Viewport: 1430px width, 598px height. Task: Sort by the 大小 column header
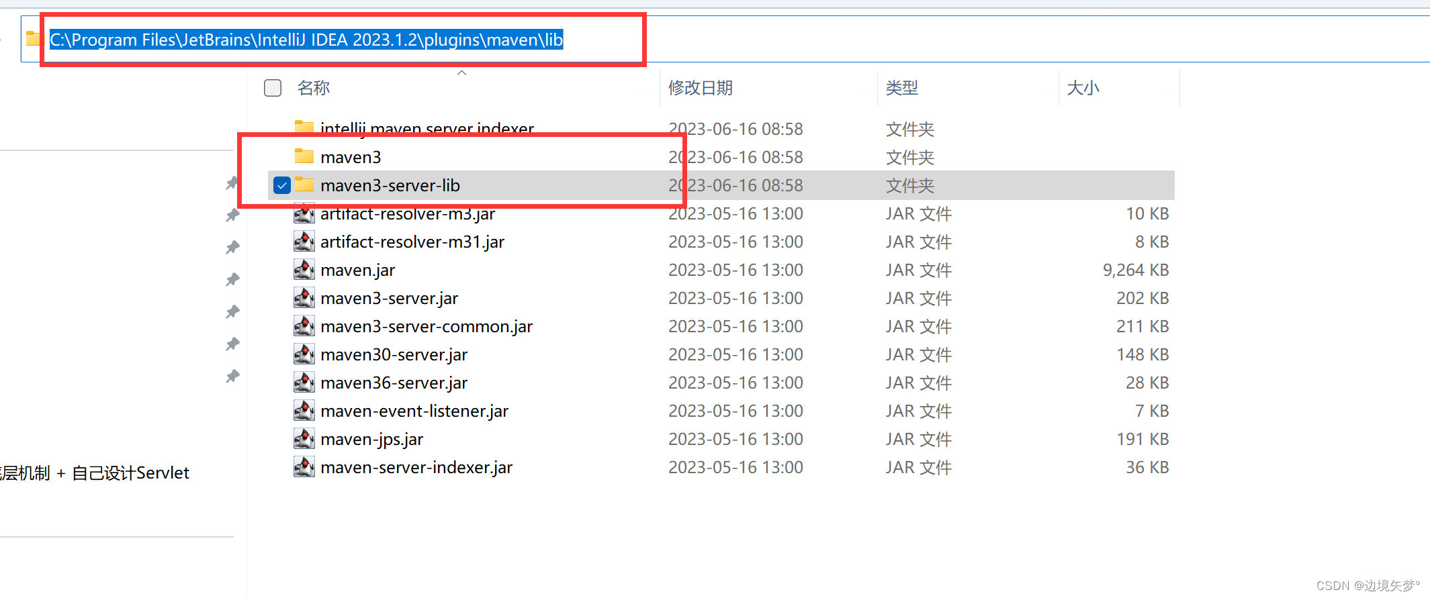pyautogui.click(x=1083, y=88)
